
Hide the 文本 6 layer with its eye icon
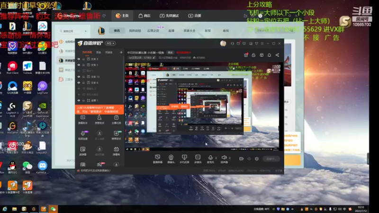(79, 82)
